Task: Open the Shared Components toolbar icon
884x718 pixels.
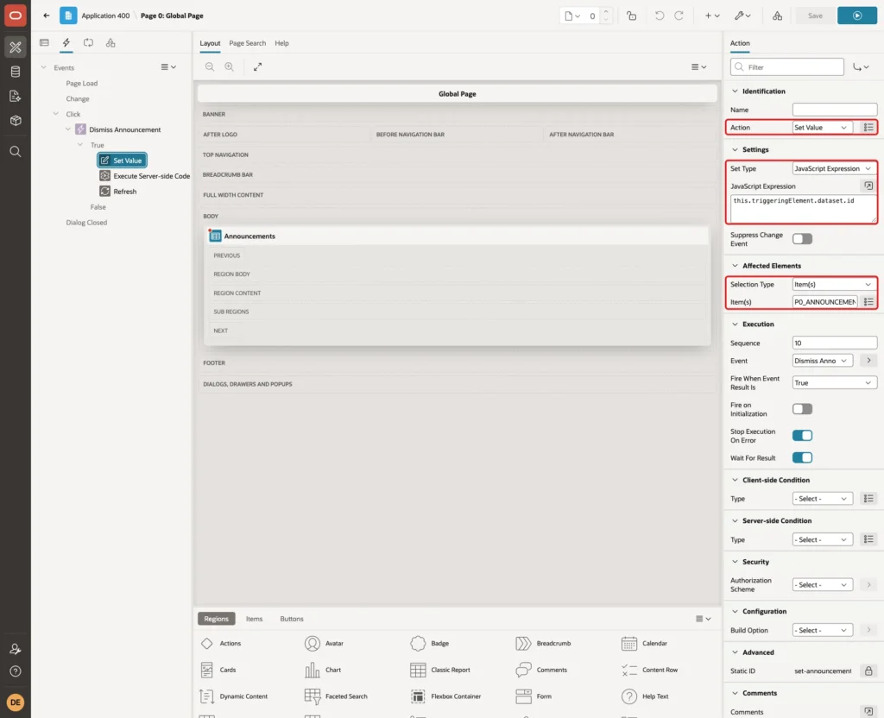Action: click(778, 16)
